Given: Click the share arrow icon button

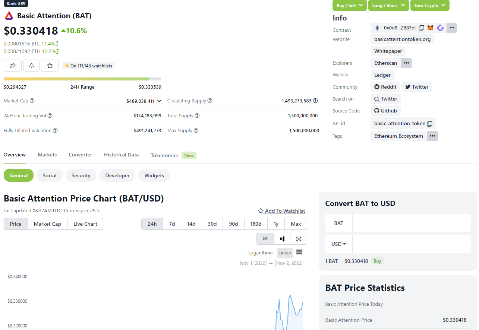Looking at the screenshot, I should tap(13, 66).
